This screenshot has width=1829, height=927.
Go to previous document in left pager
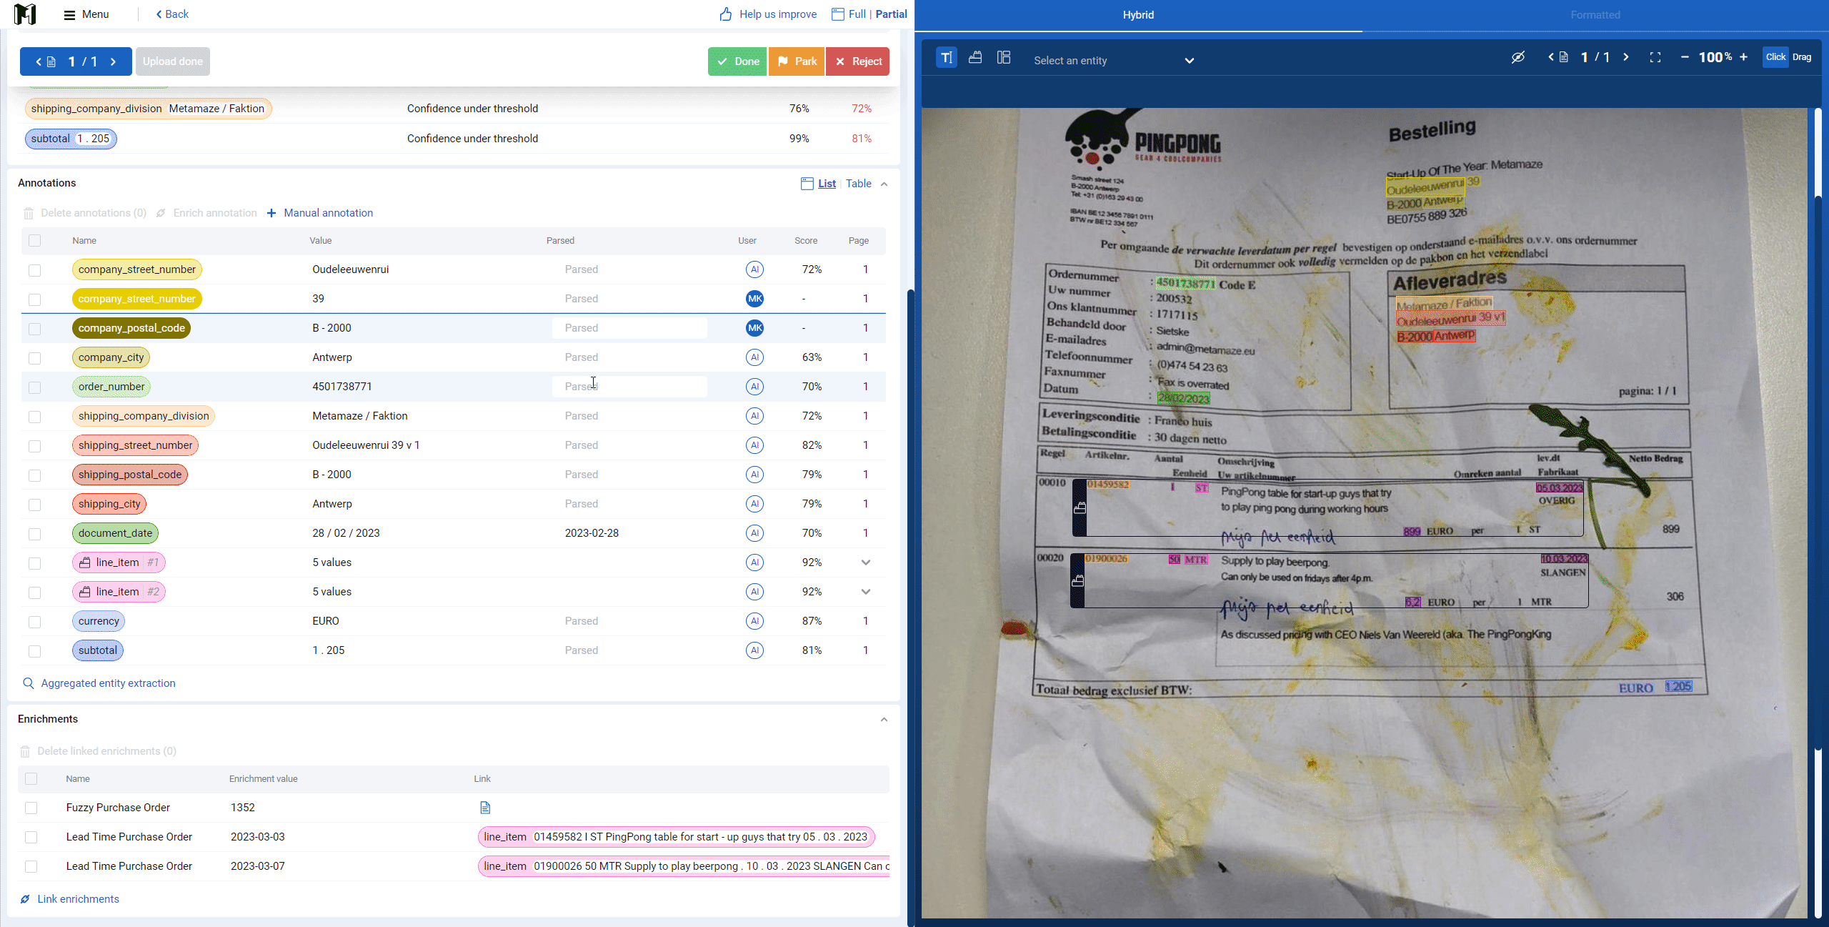(39, 61)
